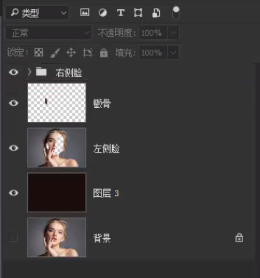260x278 pixels.
Task: Open the 填充 fill dropdown arrow
Action: coord(173,53)
